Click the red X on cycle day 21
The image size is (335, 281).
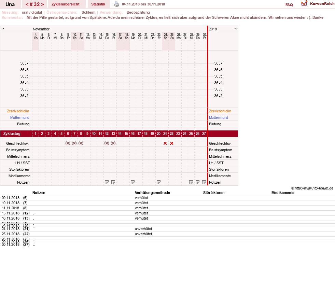point(165,143)
